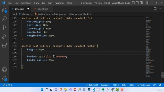The width and height of the screenshot is (164, 92).
Task: Open File Explorer from the taskbar
Action: [x=66, y=89]
